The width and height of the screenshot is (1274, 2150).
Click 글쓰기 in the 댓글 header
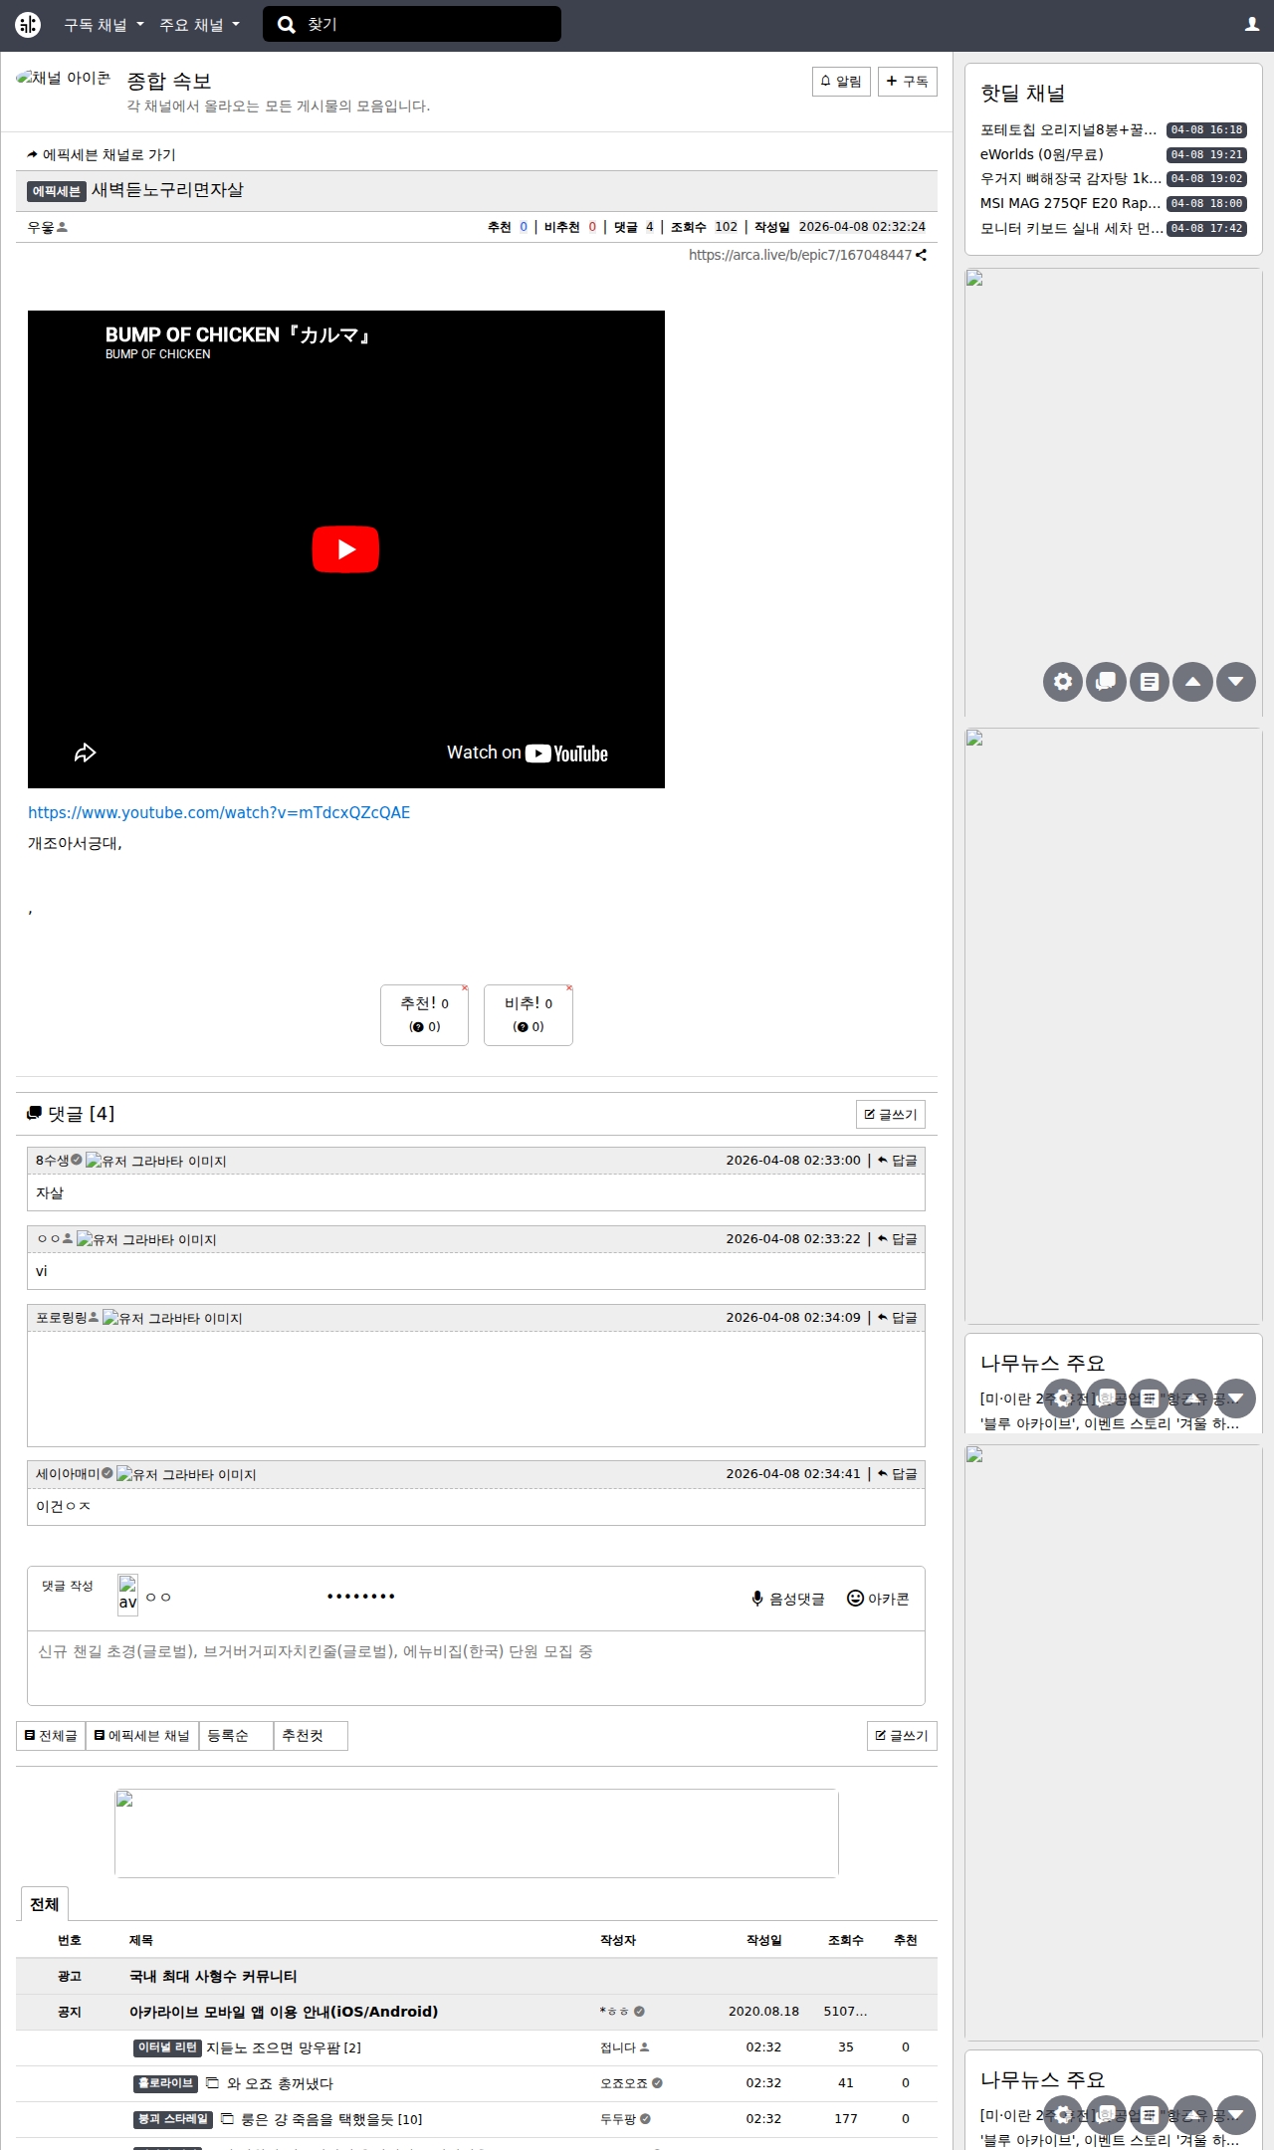point(891,1115)
